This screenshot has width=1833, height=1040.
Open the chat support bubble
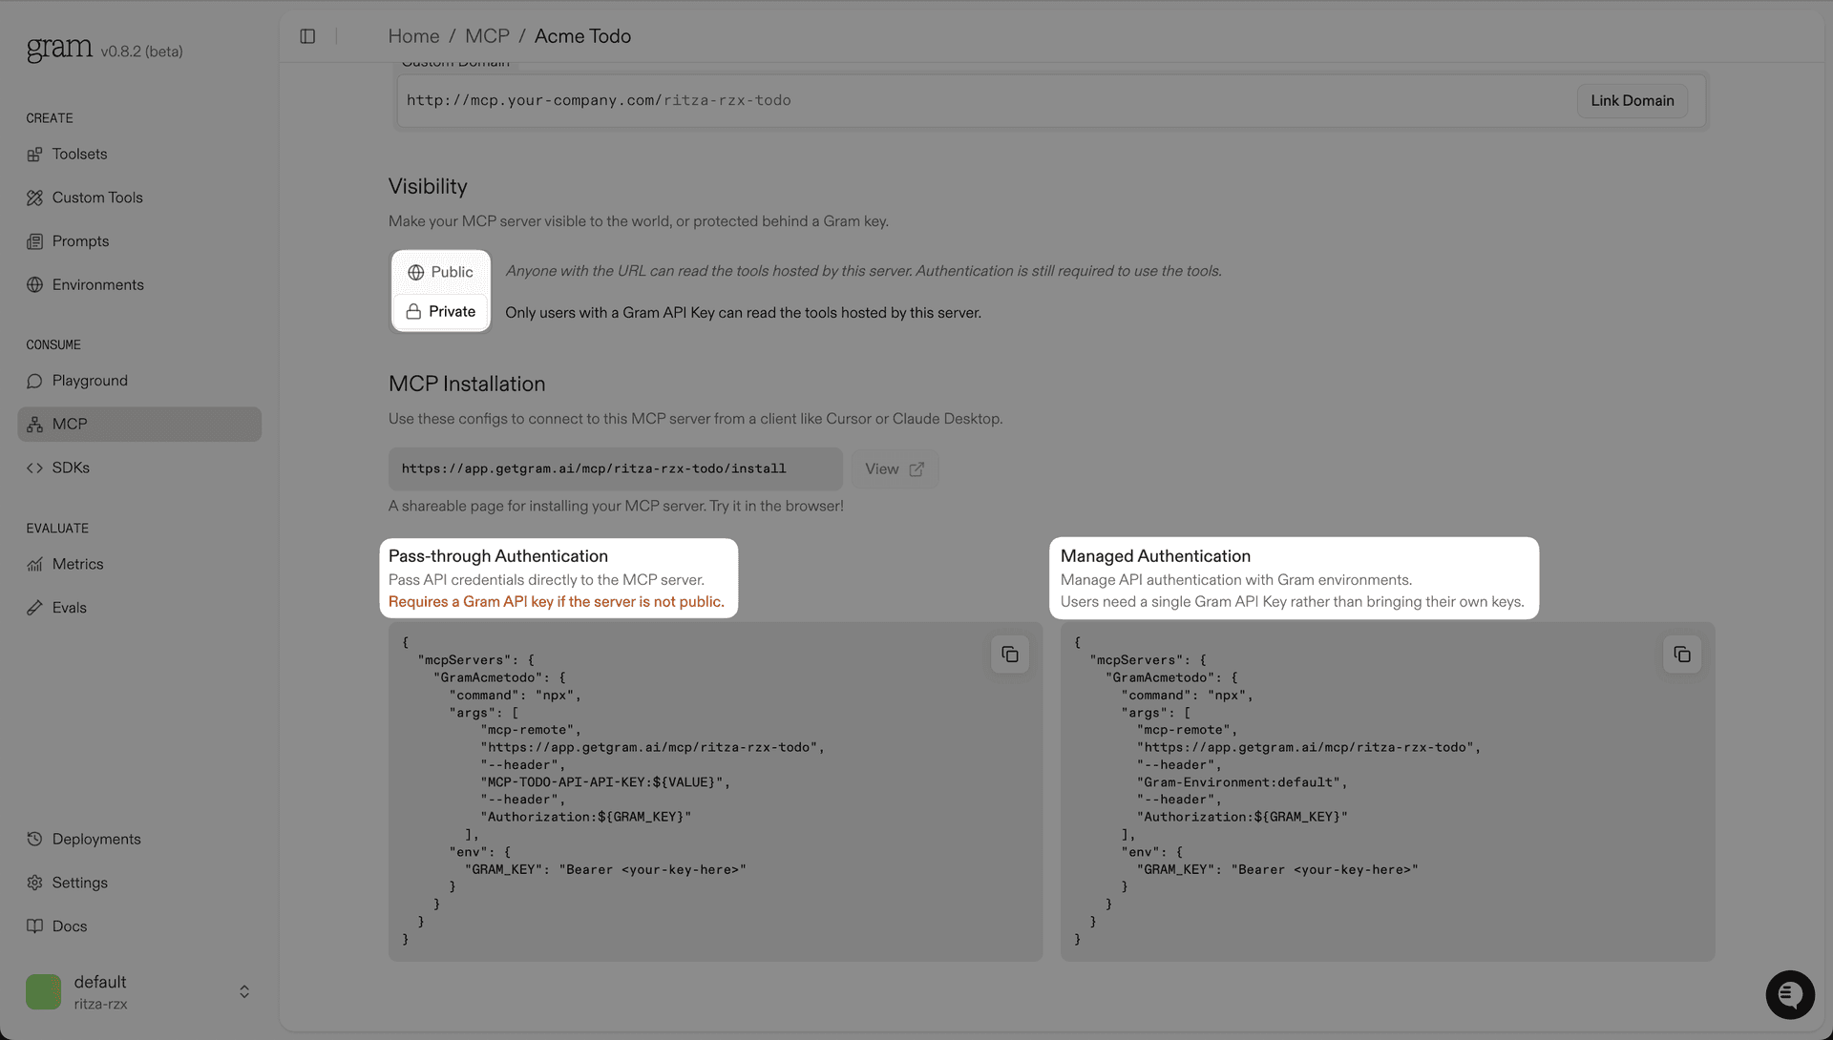(1790, 994)
